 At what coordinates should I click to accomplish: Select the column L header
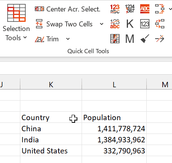coord(114,85)
